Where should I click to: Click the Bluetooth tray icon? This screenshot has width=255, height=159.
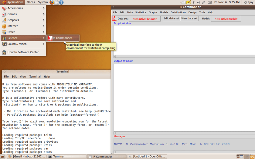(x=194, y=2)
